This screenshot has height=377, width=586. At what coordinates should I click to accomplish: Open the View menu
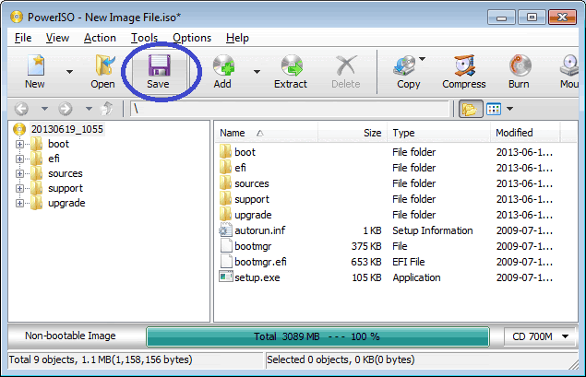click(57, 38)
